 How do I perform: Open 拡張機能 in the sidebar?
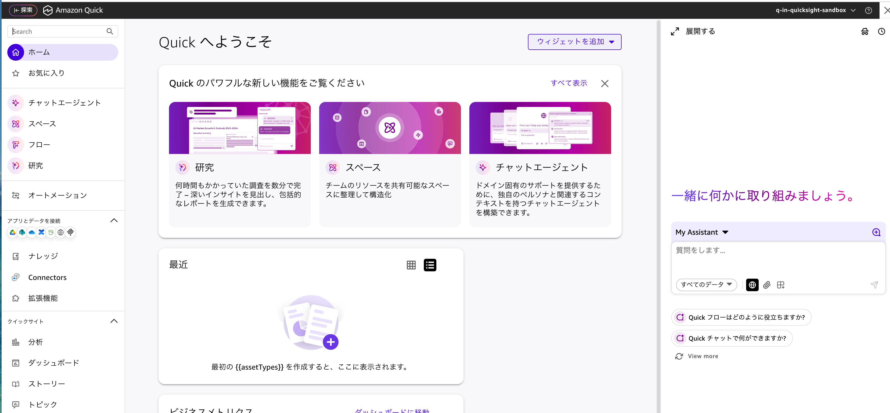pyautogui.click(x=63, y=298)
